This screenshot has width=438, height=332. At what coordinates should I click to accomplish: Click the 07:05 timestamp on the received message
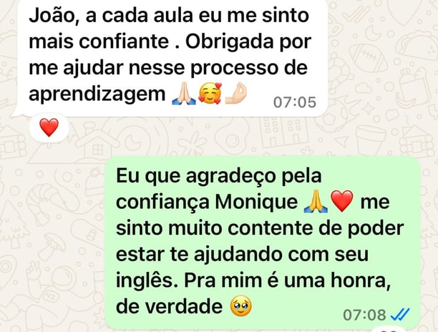(x=295, y=102)
